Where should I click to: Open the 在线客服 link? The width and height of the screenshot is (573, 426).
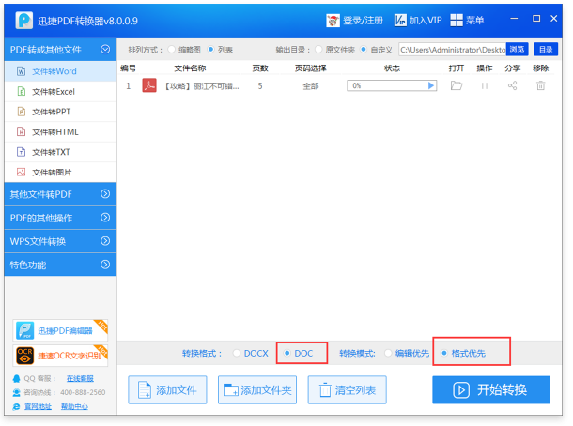coord(80,378)
